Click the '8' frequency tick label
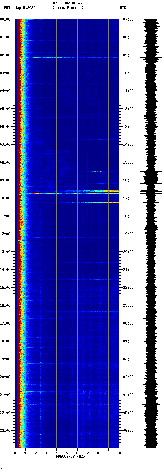This screenshot has height=472, width=164. tap(98, 453)
